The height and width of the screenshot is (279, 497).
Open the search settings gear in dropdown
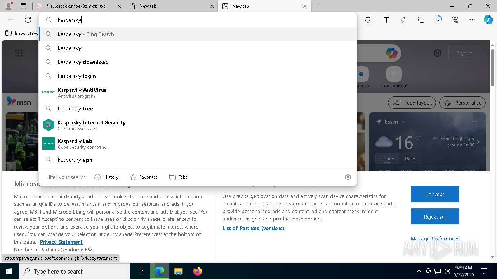[x=348, y=177]
